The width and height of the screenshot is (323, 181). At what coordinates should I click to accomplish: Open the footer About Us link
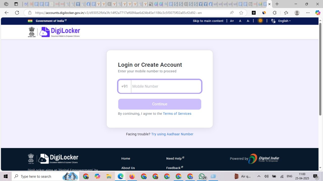128,168
